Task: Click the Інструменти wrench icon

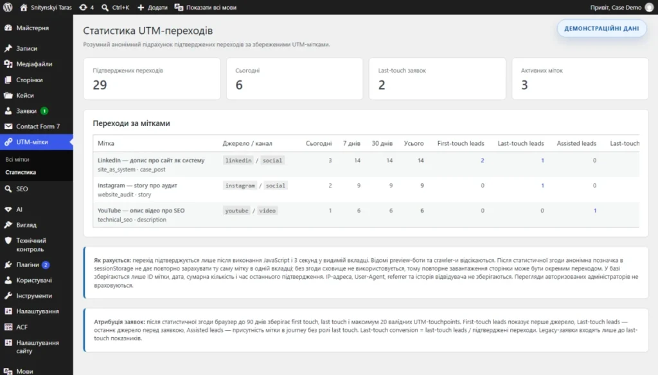Action: click(x=8, y=296)
